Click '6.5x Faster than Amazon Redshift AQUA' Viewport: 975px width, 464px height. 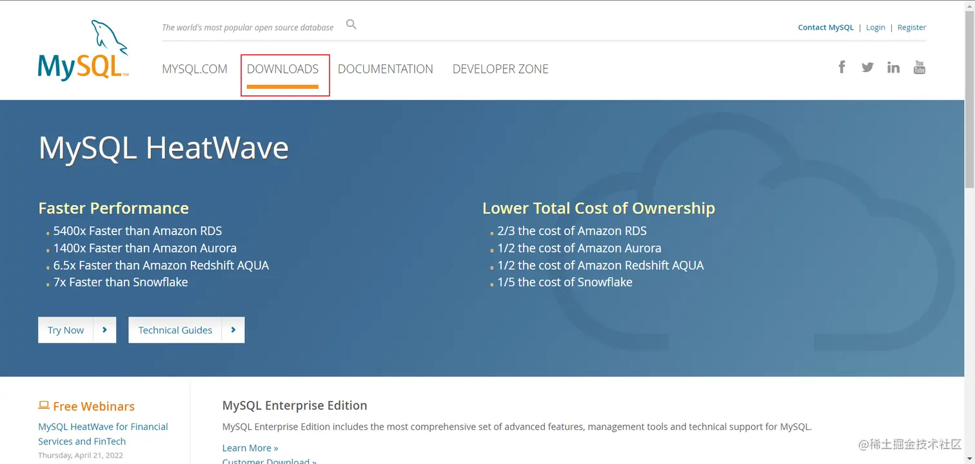point(161,265)
